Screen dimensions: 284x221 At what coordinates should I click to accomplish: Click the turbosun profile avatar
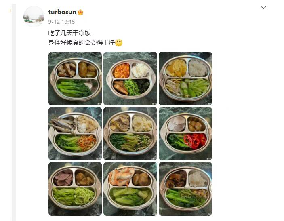click(x=34, y=16)
